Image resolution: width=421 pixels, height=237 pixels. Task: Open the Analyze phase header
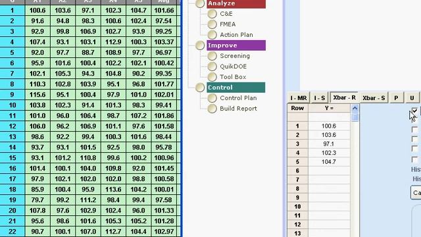[236, 4]
